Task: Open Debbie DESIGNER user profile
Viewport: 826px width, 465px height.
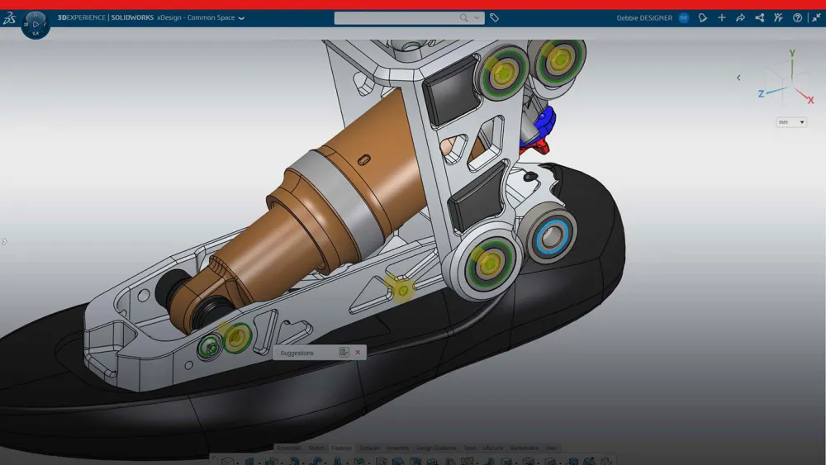Action: coord(644,18)
